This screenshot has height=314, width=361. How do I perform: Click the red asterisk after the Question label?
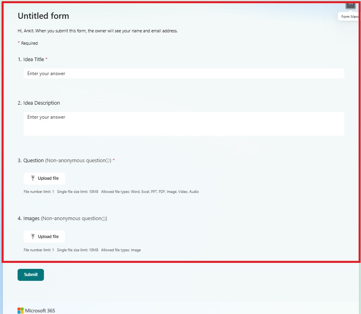[x=114, y=160]
